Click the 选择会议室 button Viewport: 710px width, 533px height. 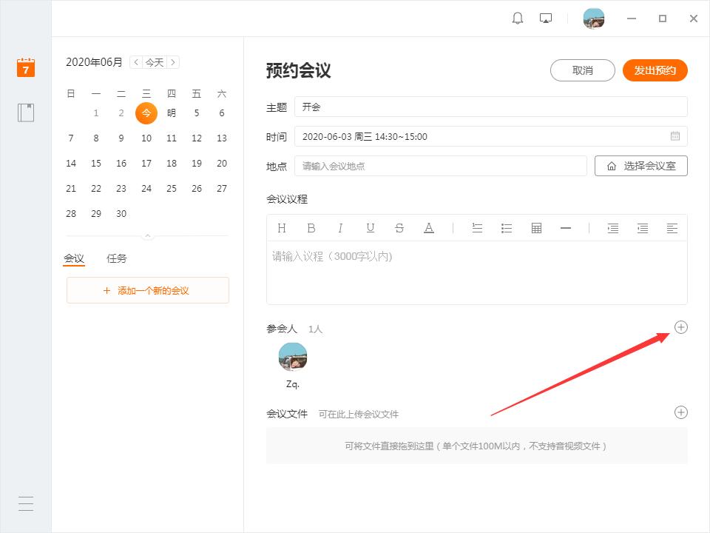(x=640, y=166)
